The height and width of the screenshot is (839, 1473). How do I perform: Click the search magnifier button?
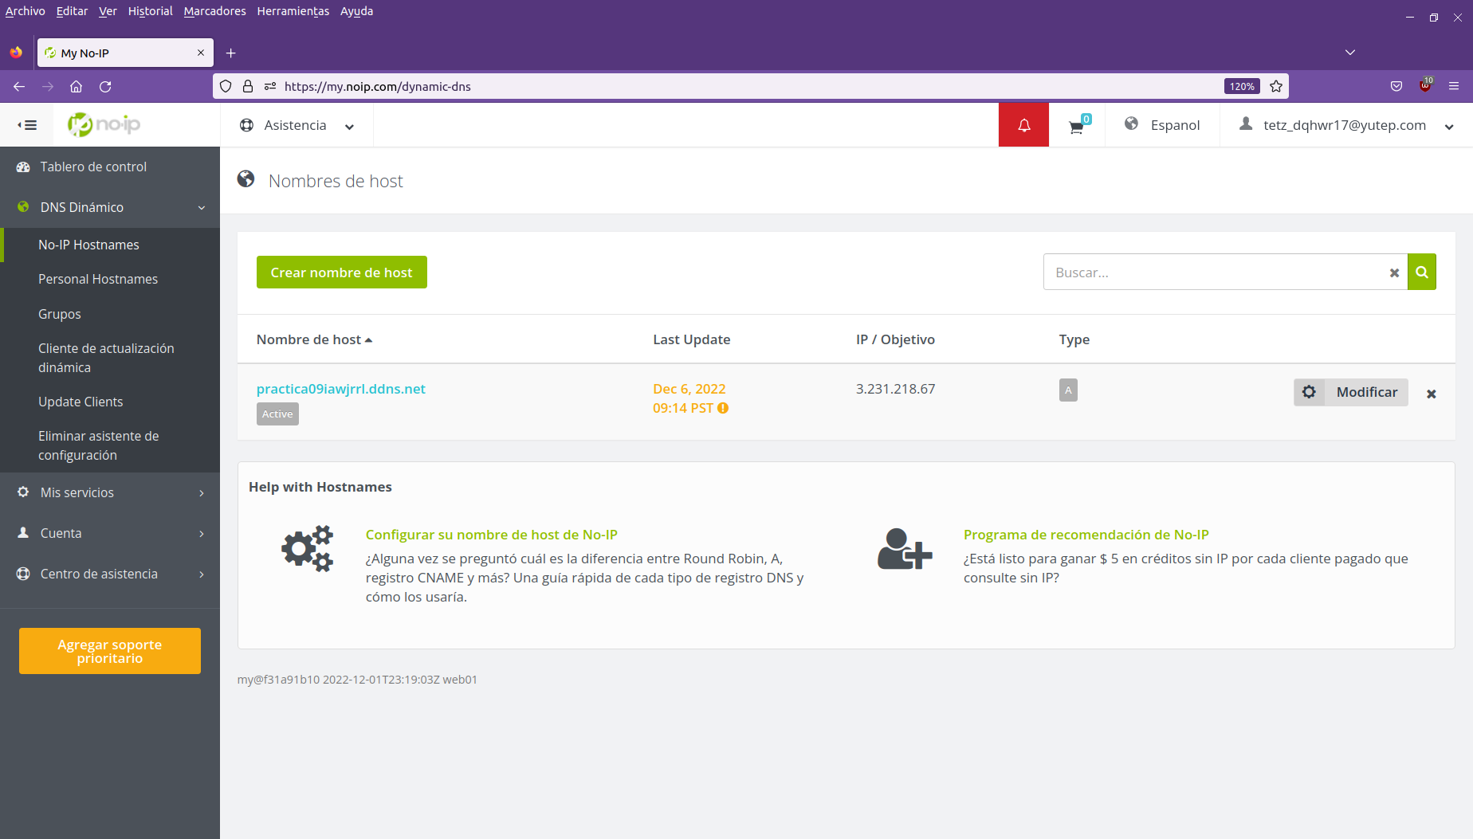pyautogui.click(x=1421, y=272)
